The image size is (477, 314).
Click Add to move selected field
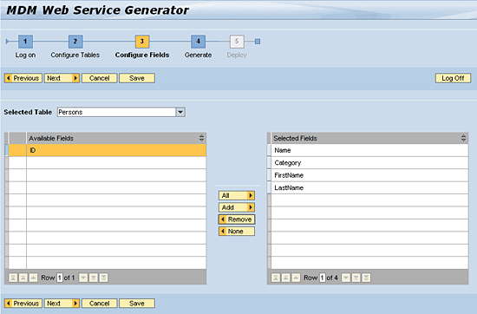click(237, 207)
